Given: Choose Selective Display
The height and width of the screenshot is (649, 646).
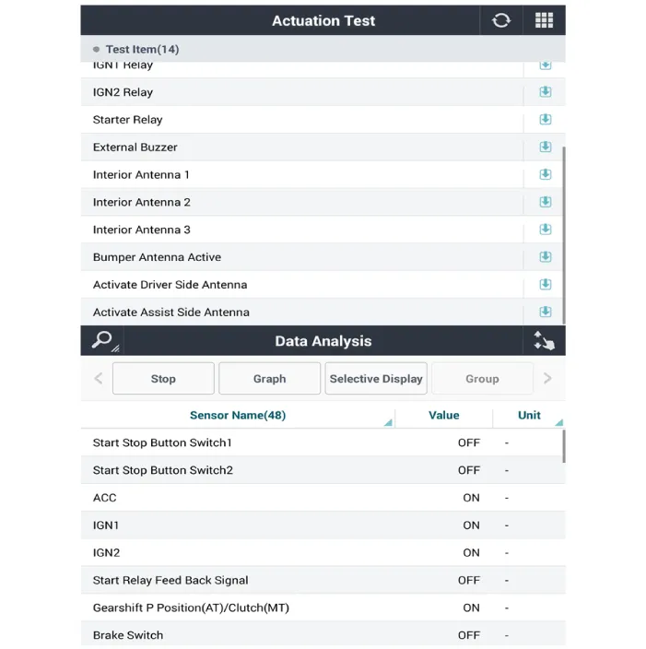Looking at the screenshot, I should tap(376, 379).
